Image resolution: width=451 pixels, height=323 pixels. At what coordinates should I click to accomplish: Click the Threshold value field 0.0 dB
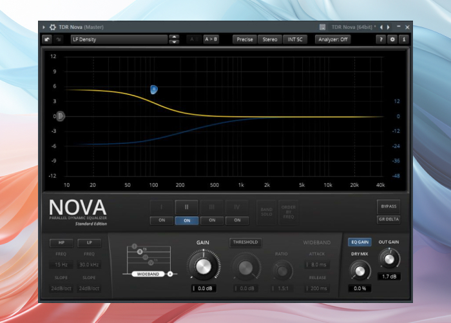point(245,288)
